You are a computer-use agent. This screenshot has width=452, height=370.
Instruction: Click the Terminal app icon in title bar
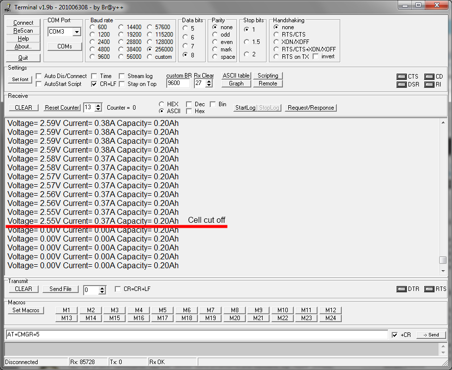pos(8,7)
